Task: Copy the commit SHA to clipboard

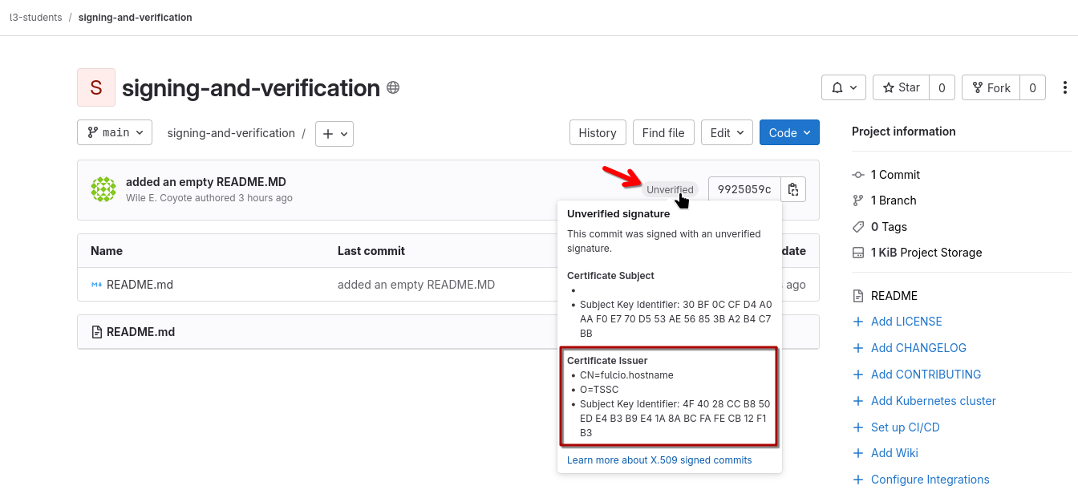Action: [793, 189]
